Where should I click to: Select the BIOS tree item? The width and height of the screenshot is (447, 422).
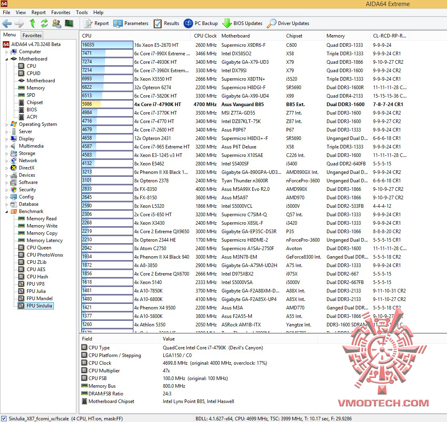32,110
